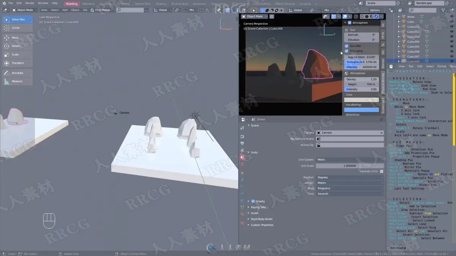Toggle visibility of Cube.008 in outliner
The height and width of the screenshot is (256, 456).
tap(451, 61)
